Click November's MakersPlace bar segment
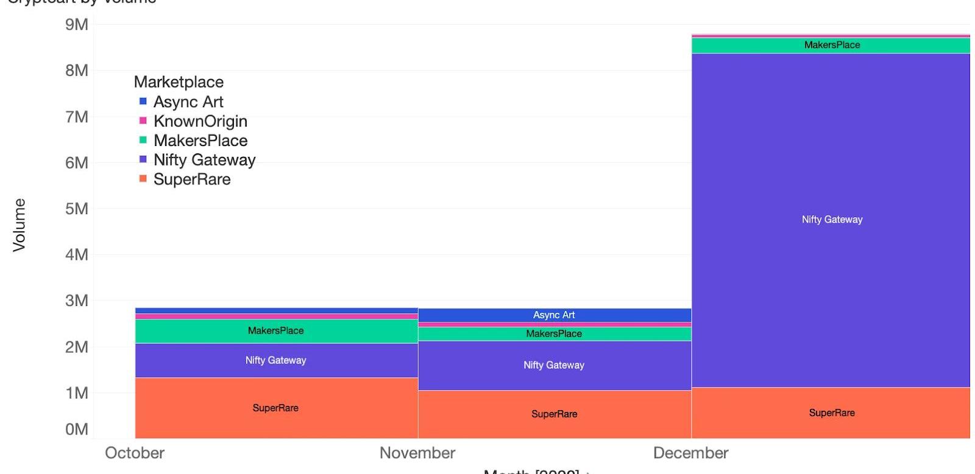The width and height of the screenshot is (975, 474). 554,334
